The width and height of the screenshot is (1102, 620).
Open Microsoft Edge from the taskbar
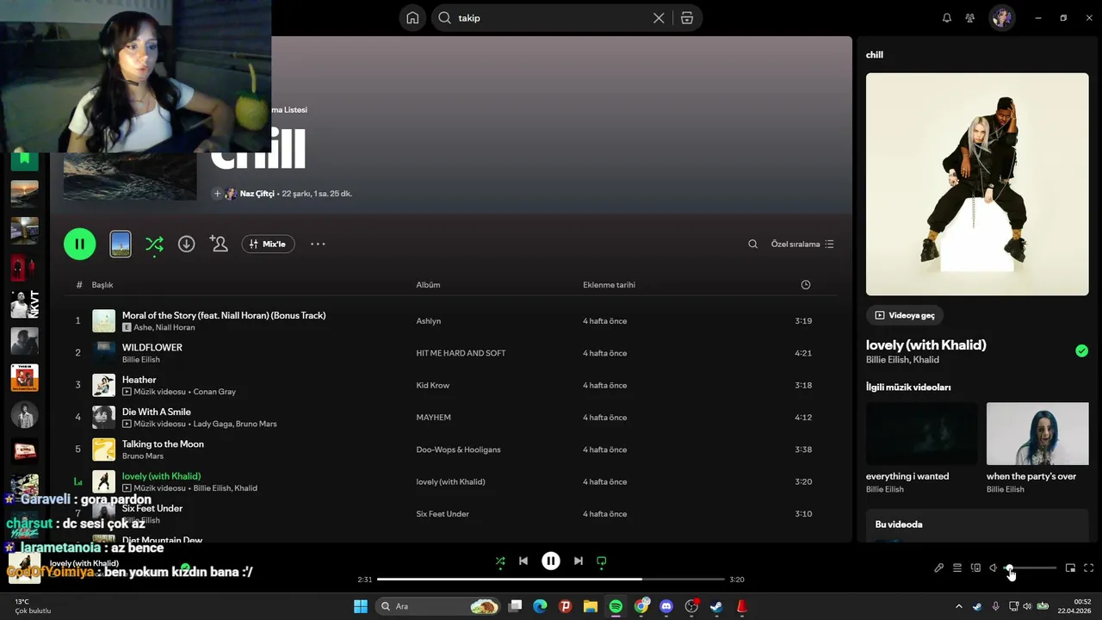(540, 606)
